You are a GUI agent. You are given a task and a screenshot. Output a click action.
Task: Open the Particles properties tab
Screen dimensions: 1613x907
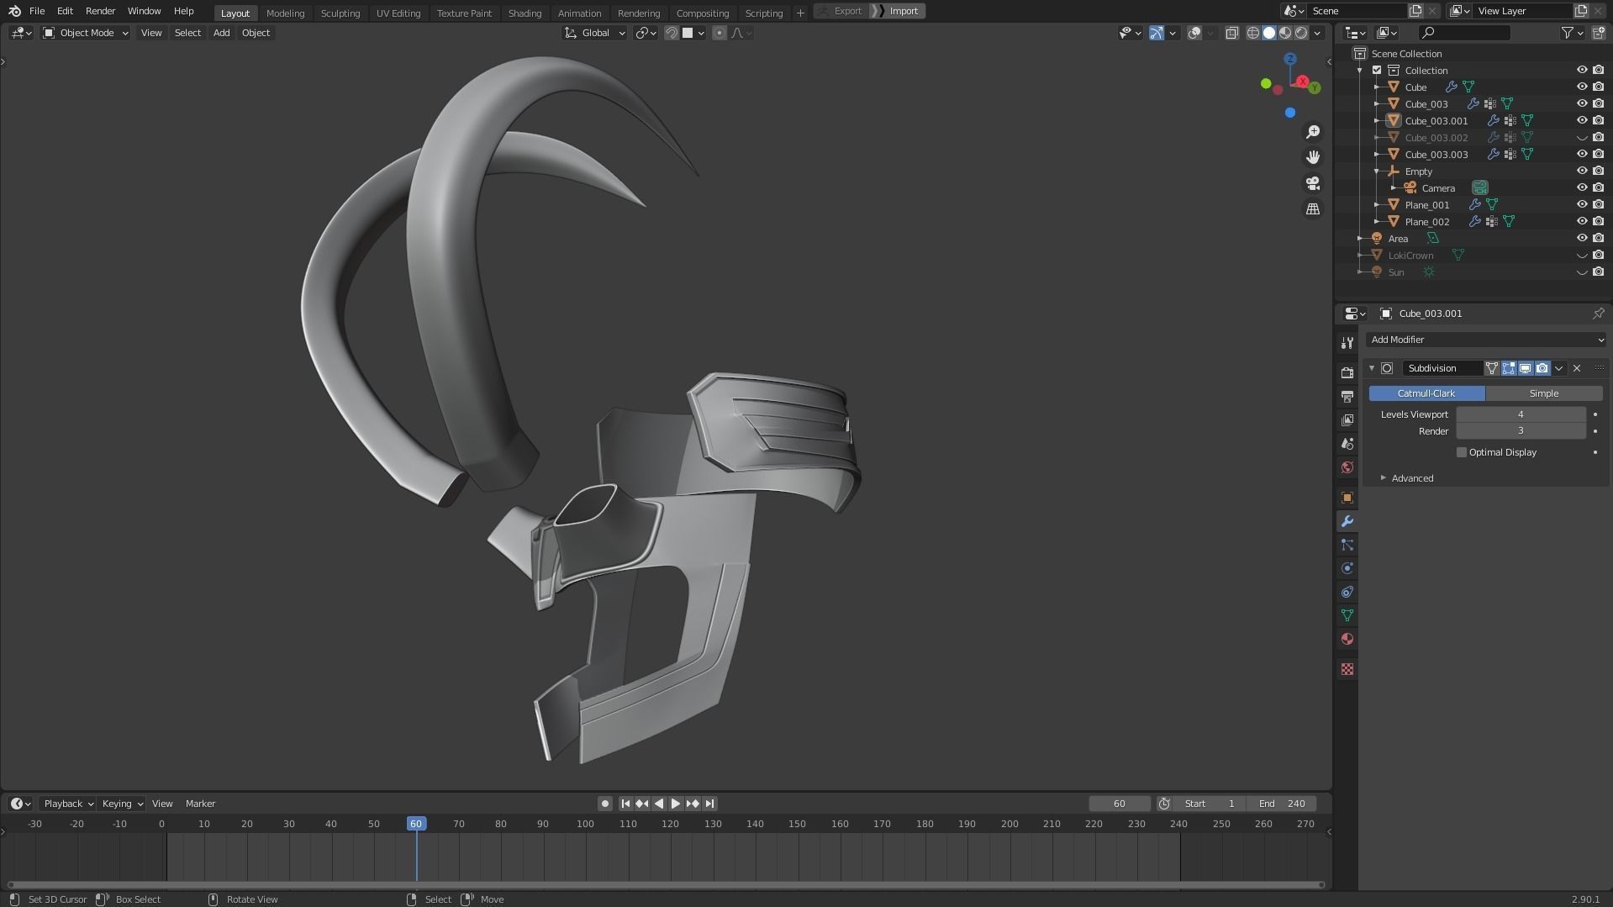1347,545
